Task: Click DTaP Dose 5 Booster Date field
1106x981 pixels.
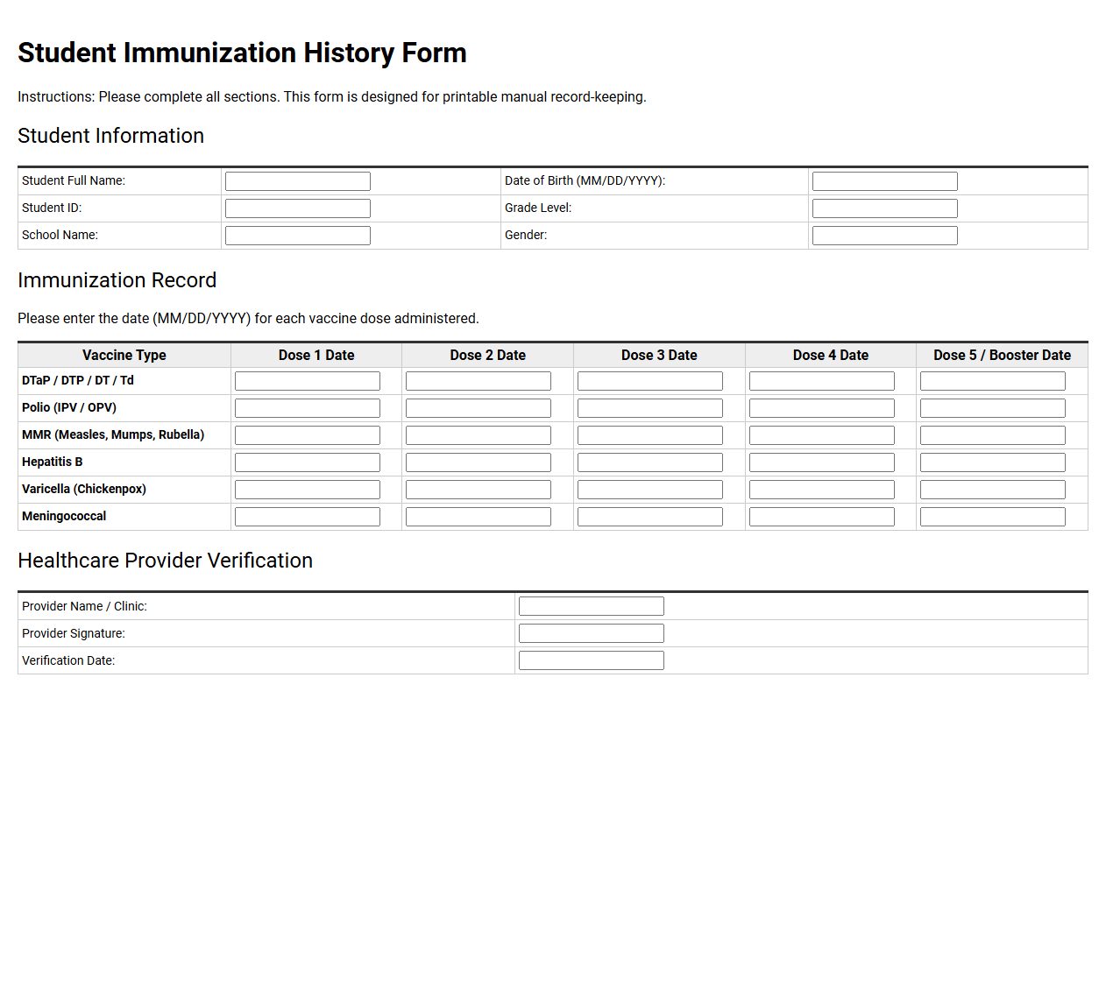Action: coord(993,381)
